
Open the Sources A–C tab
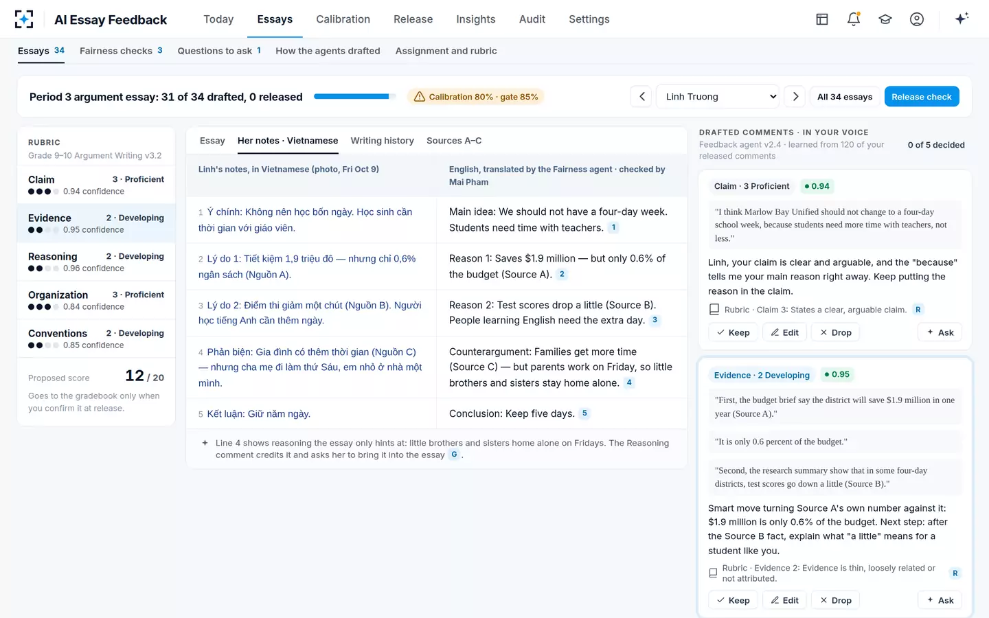tap(454, 141)
